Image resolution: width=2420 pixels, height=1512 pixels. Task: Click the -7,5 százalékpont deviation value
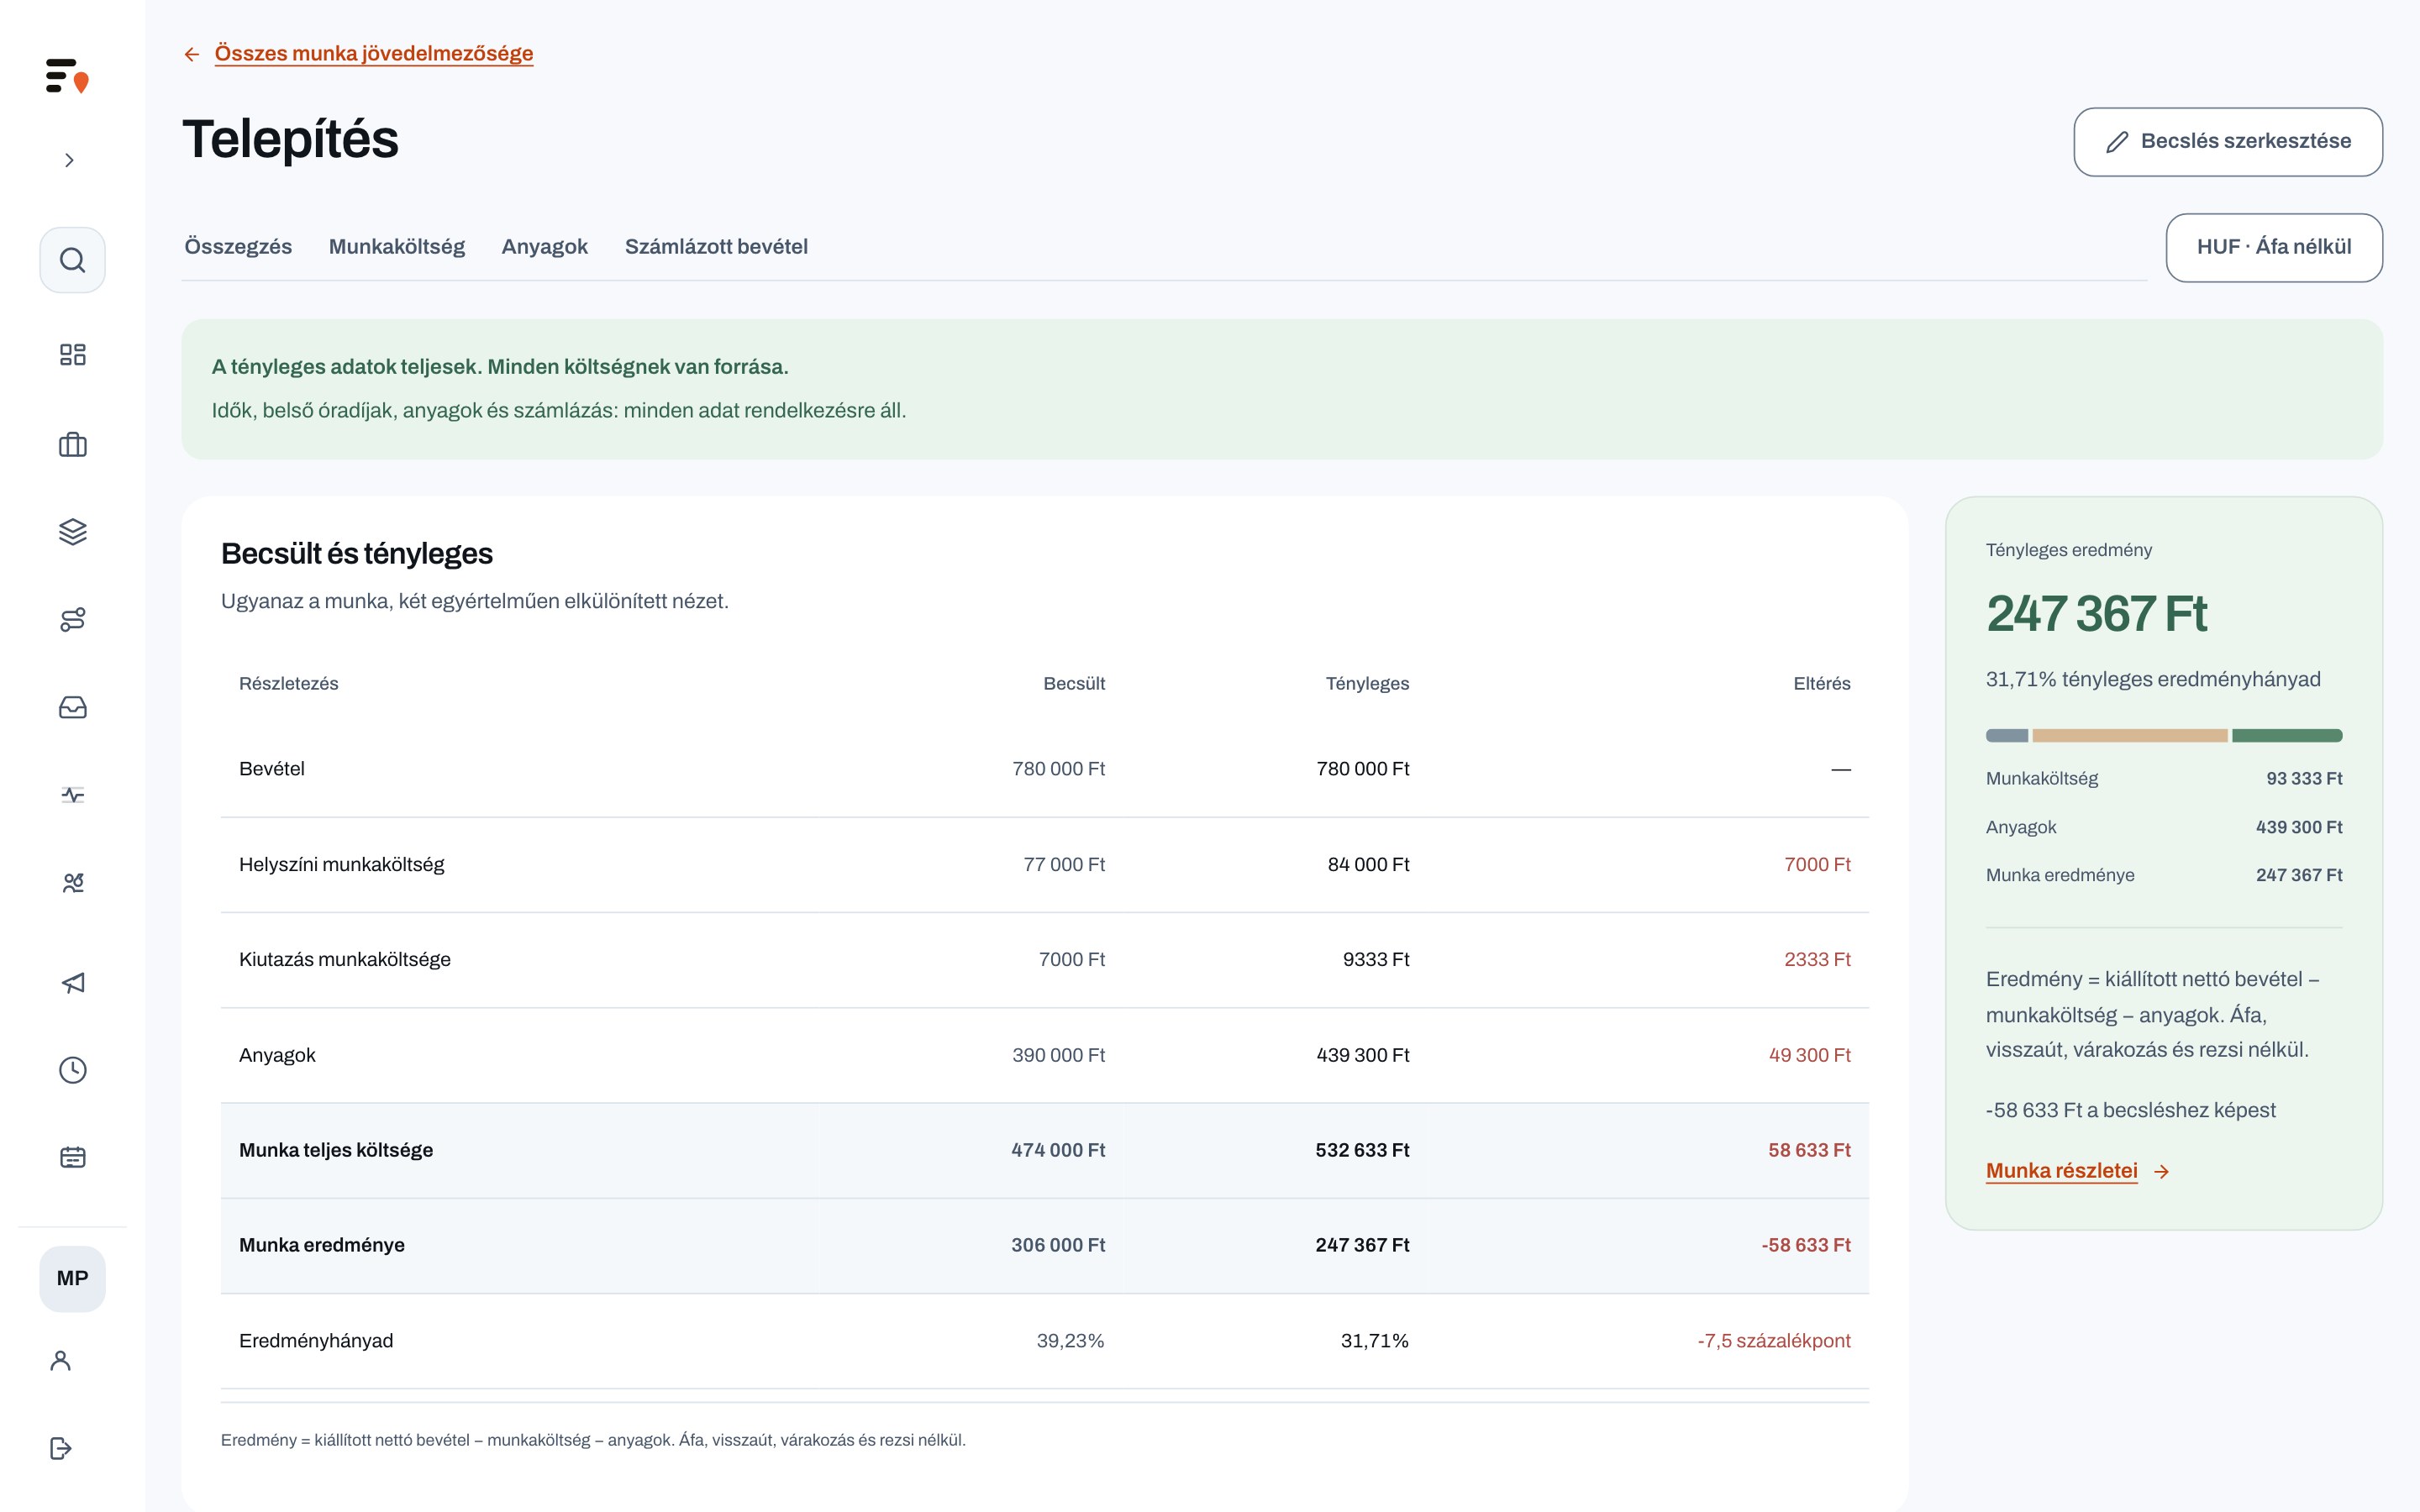click(1774, 1340)
